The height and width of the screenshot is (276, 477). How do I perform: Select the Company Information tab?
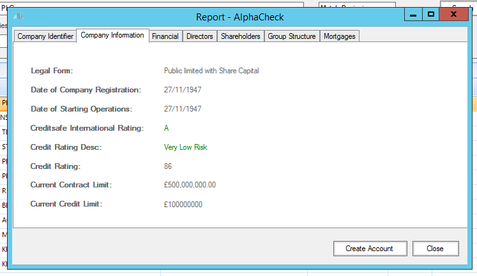pos(112,36)
